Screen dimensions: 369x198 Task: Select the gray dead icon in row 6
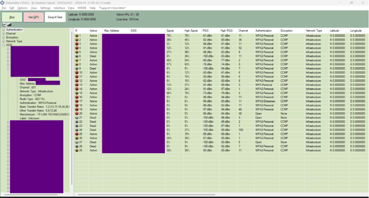[77, 56]
